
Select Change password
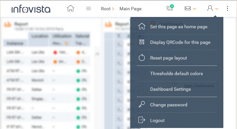177,105
